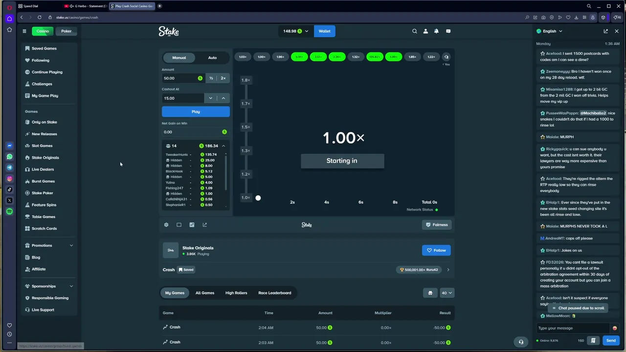
Task: Switch to the Poker section
Action: coord(67,31)
